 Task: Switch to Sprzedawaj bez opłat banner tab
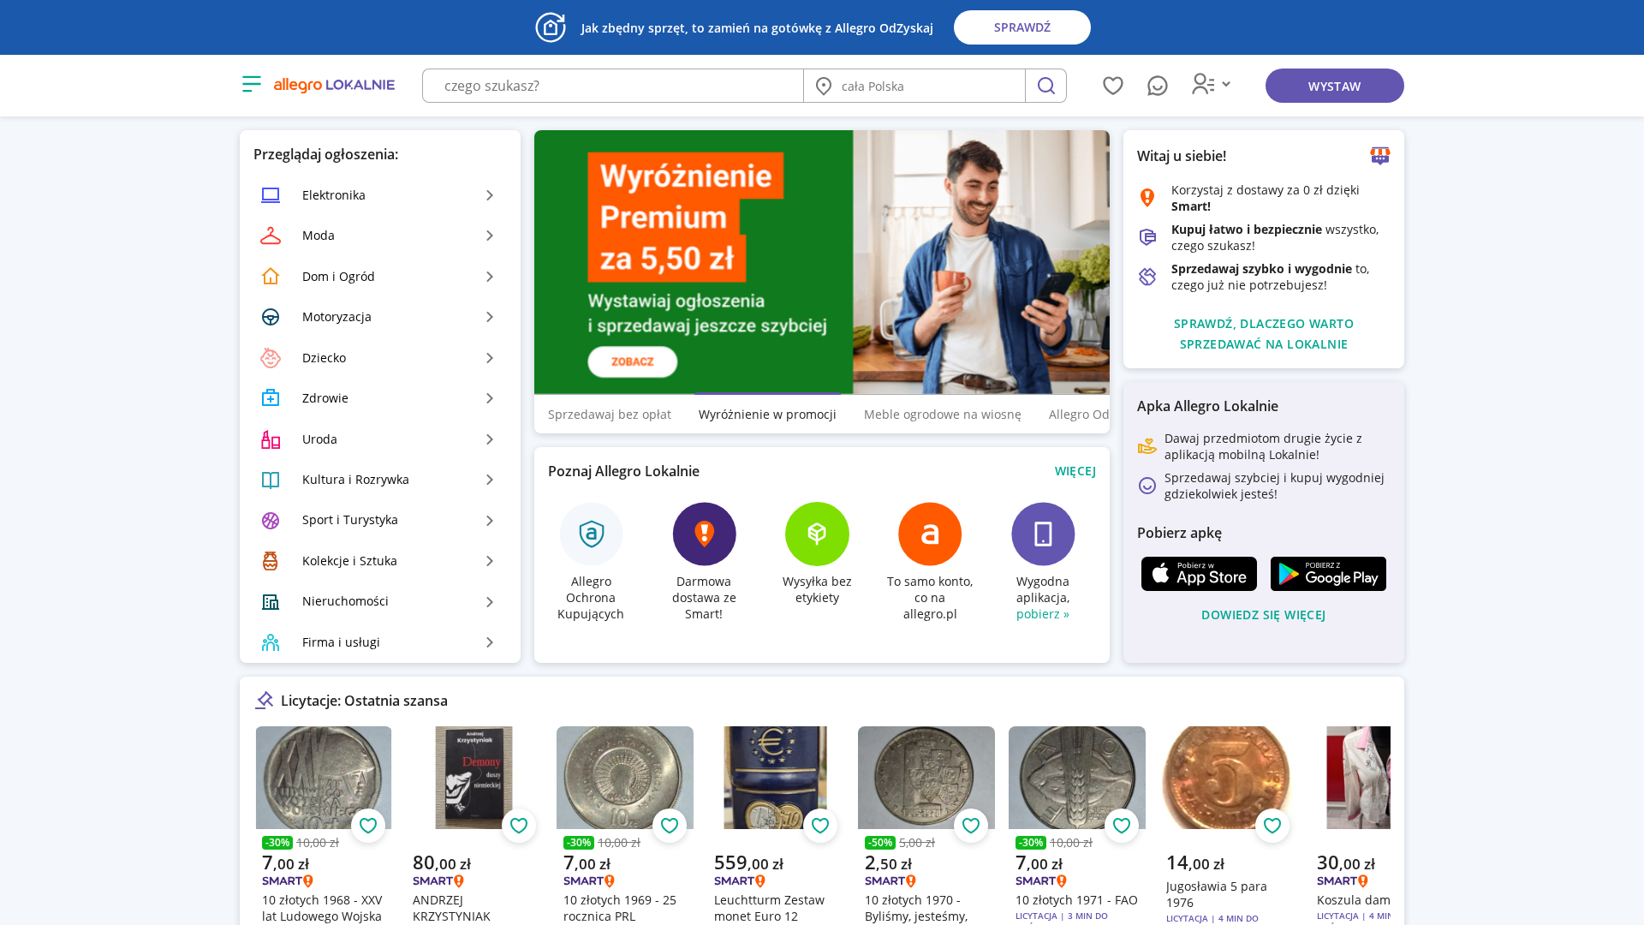610,415
